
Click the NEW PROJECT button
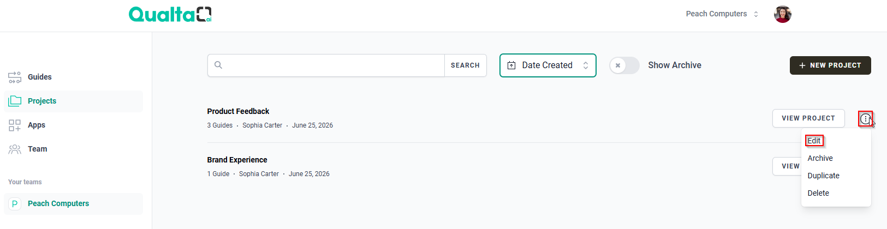830,65
